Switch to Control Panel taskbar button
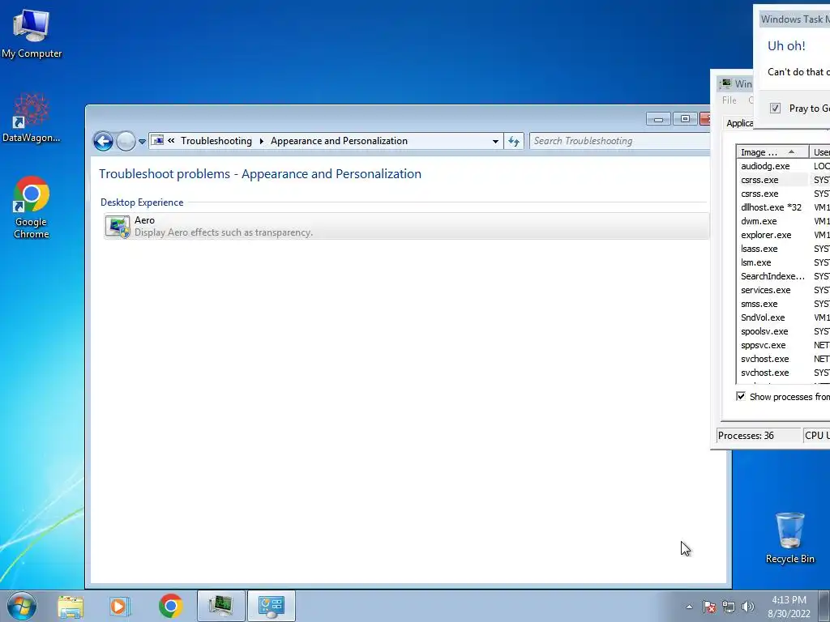The width and height of the screenshot is (830, 622). coord(271,606)
